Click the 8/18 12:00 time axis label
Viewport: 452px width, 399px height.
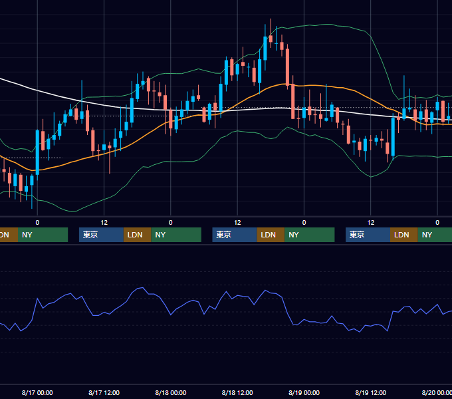tap(237, 392)
